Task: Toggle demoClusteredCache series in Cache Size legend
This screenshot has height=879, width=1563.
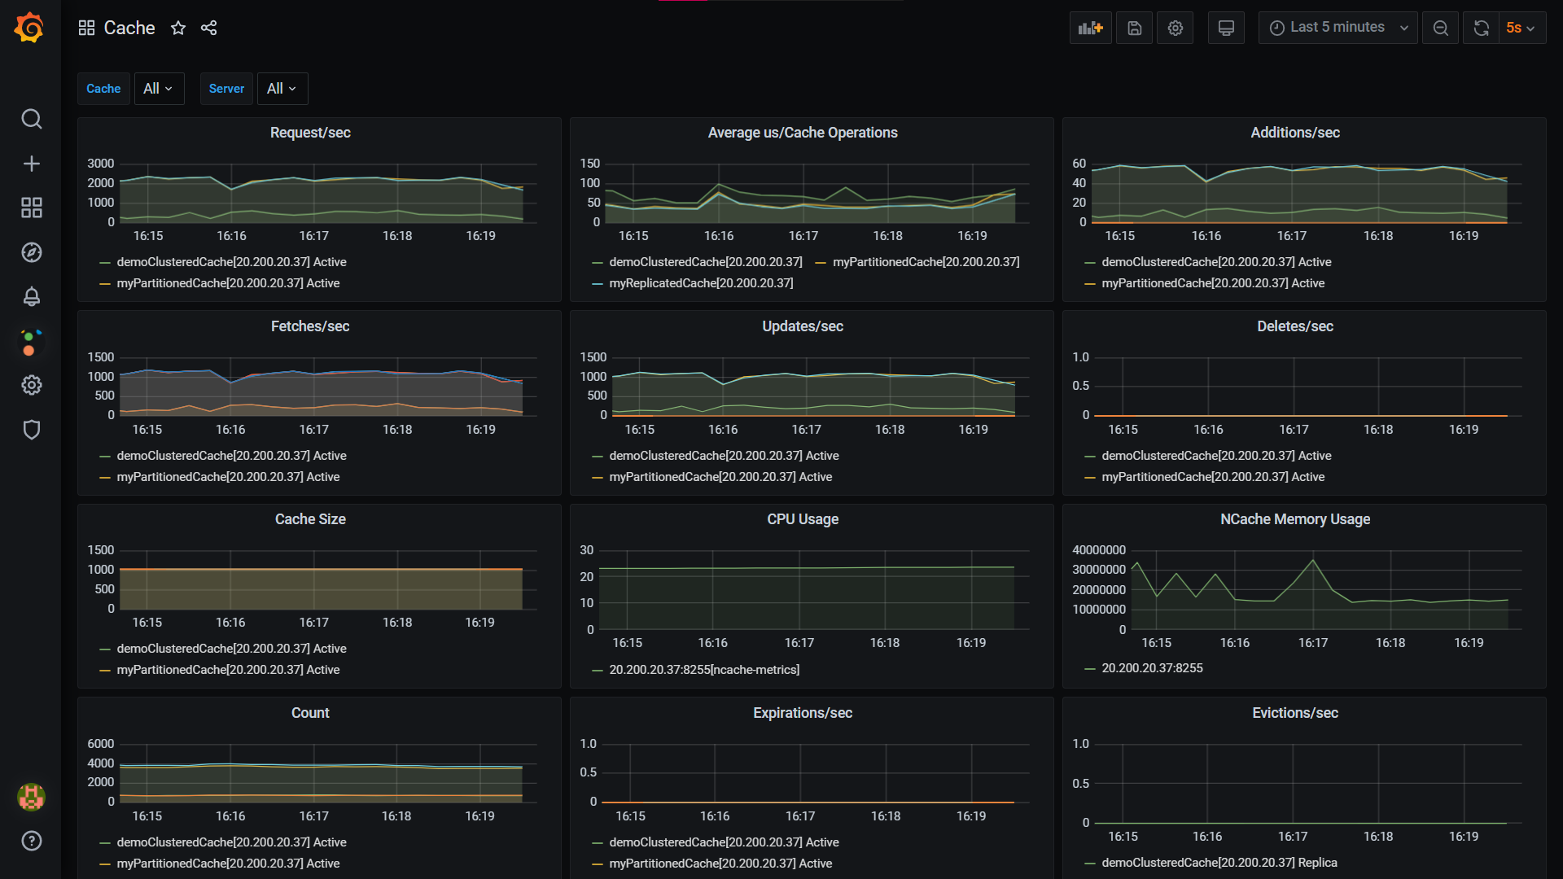Action: [231, 649]
